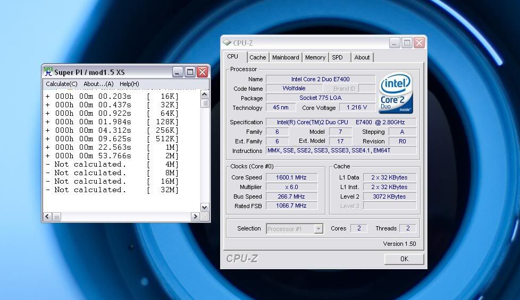
Task: Click the horizontal scrollbar thumb in Super PI
Action: [x=57, y=217]
